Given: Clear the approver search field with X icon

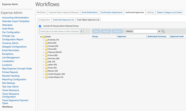Looking at the screenshot, I should (x=159, y=31).
